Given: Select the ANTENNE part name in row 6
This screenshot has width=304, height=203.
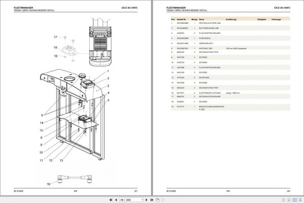Looking at the screenshot, I should click(205, 49).
